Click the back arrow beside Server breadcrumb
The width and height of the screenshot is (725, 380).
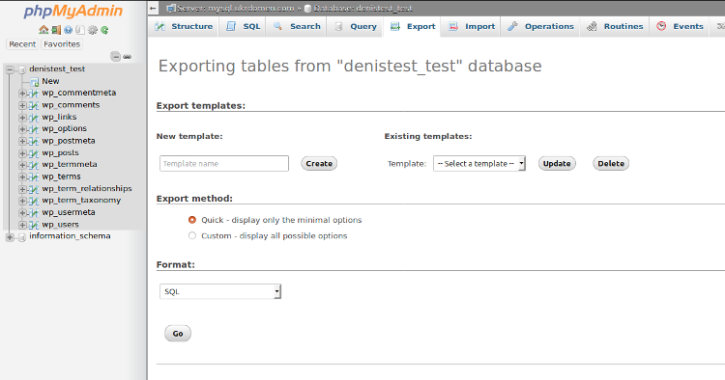pos(153,8)
